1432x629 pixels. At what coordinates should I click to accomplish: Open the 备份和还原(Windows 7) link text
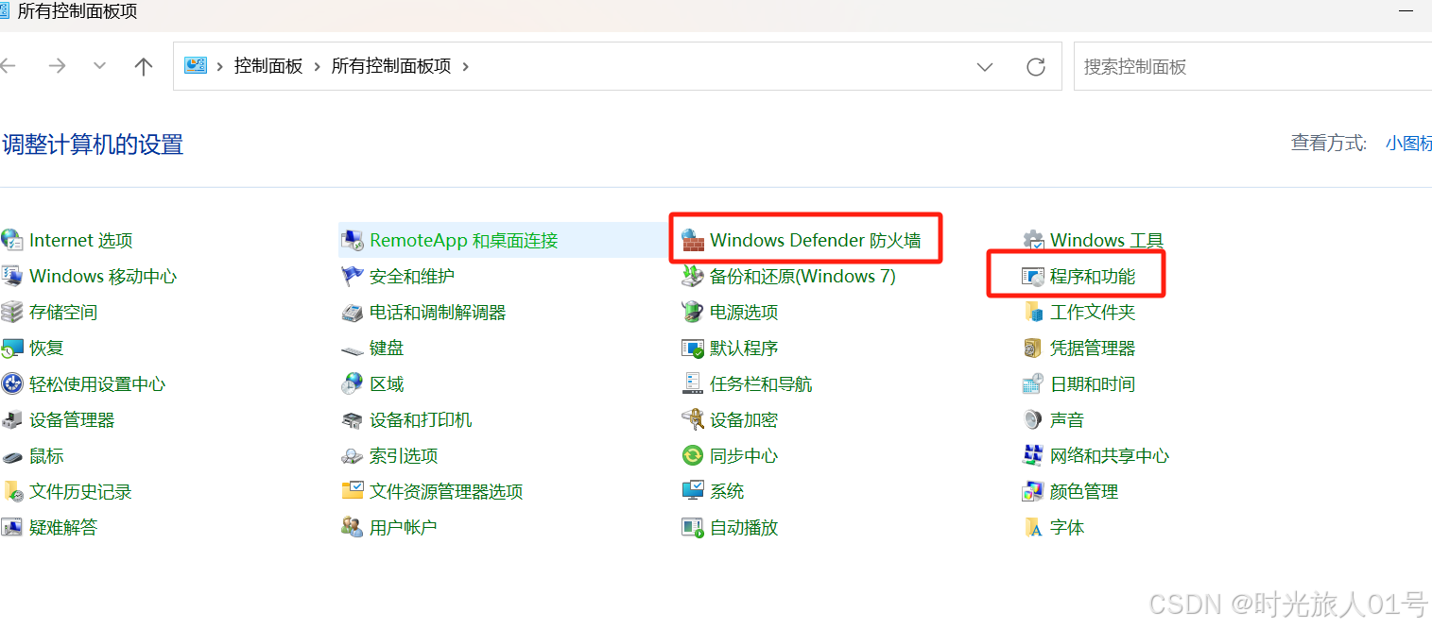802,277
